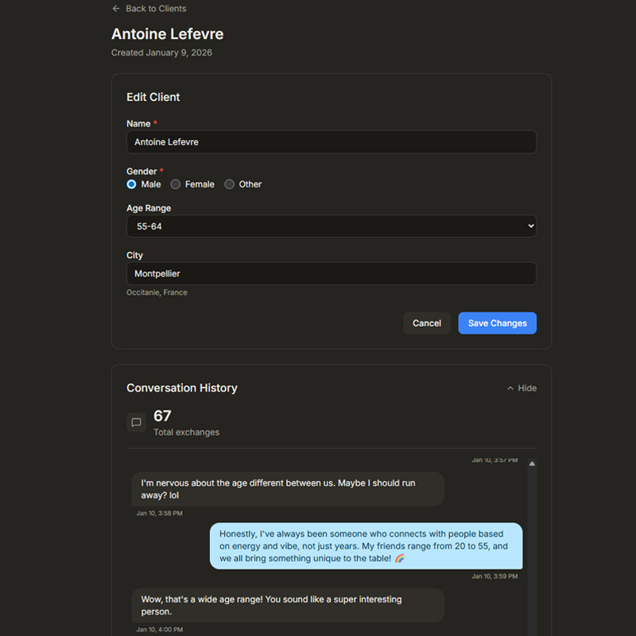
Task: Click the message saying wide age range
Action: 287,605
